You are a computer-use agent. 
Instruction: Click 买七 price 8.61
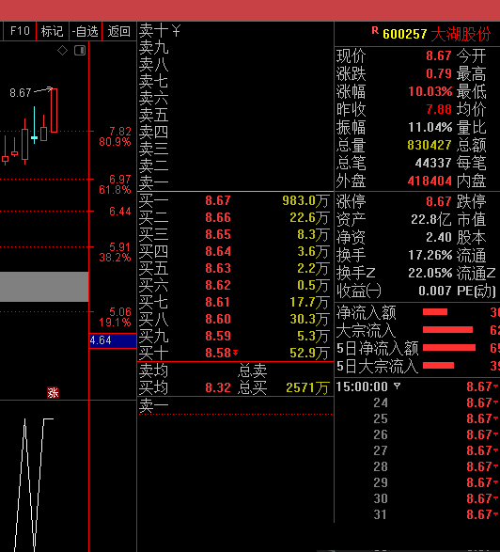(218, 302)
